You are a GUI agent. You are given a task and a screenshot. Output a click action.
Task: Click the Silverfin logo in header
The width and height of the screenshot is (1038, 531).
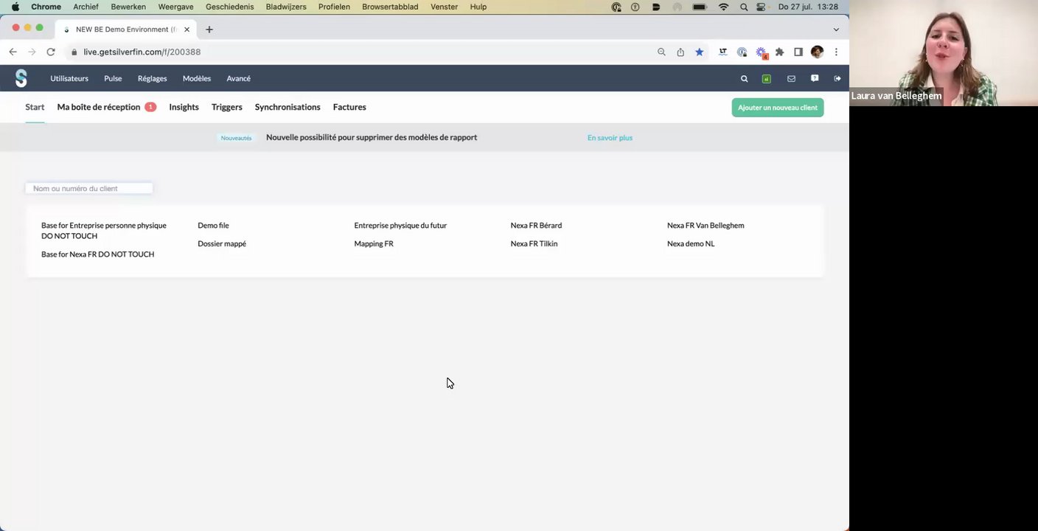[21, 78]
